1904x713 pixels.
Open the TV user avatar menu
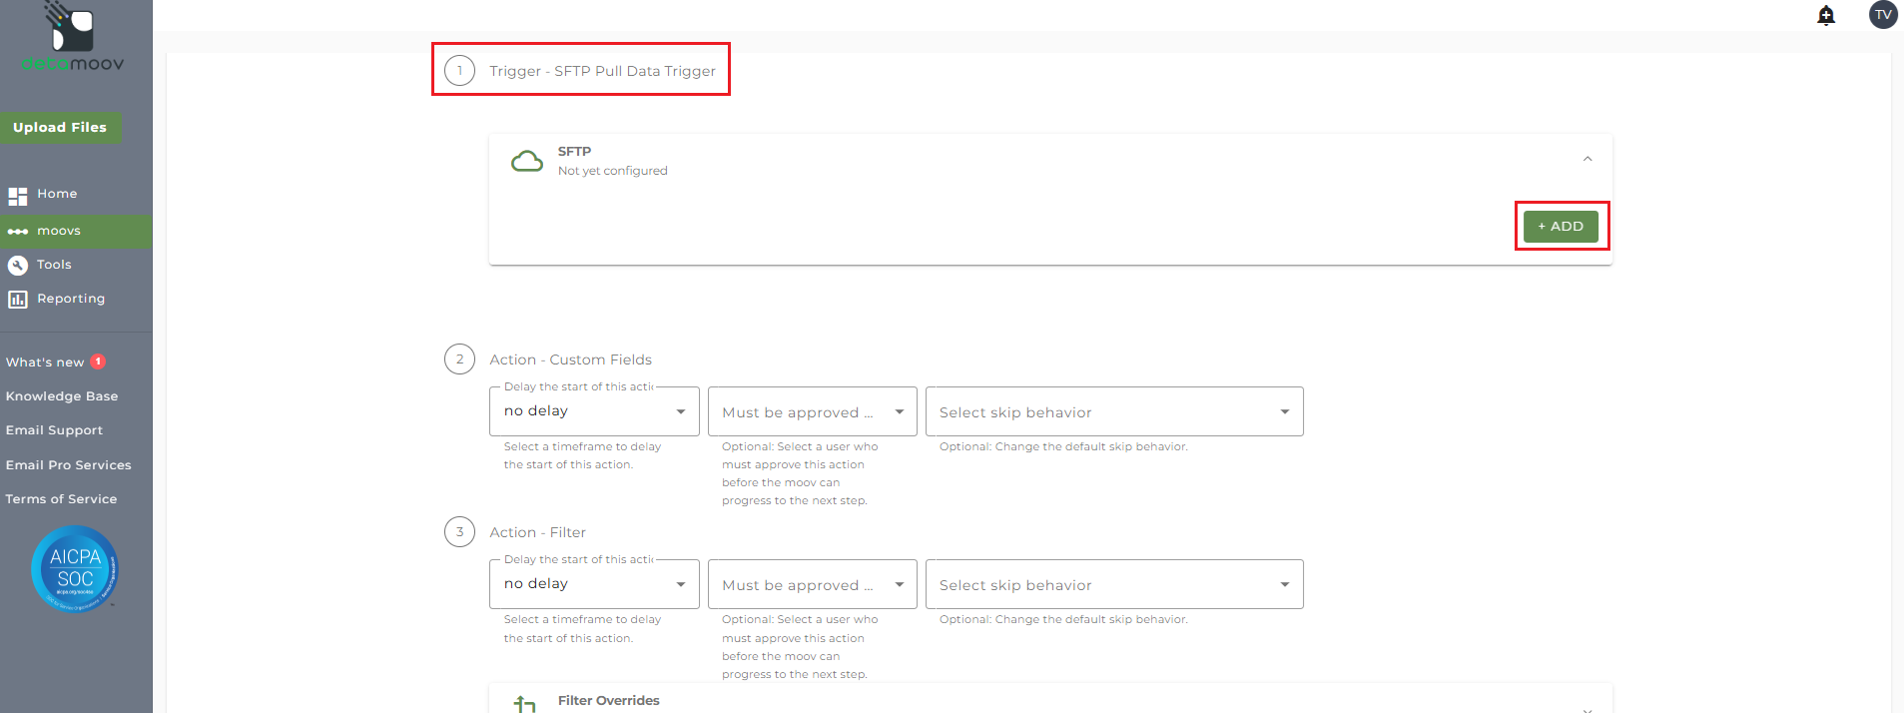coord(1882,15)
